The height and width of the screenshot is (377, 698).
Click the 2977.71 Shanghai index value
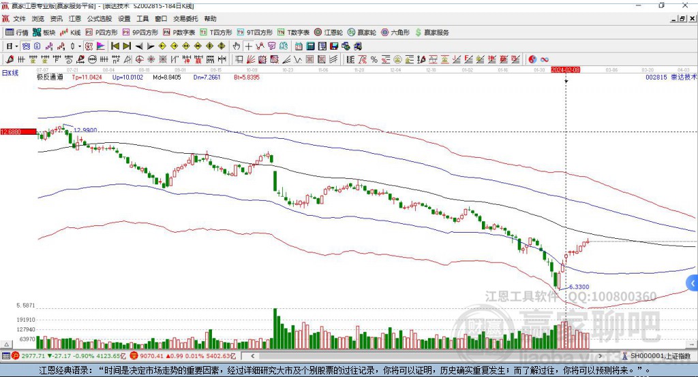click(33, 356)
